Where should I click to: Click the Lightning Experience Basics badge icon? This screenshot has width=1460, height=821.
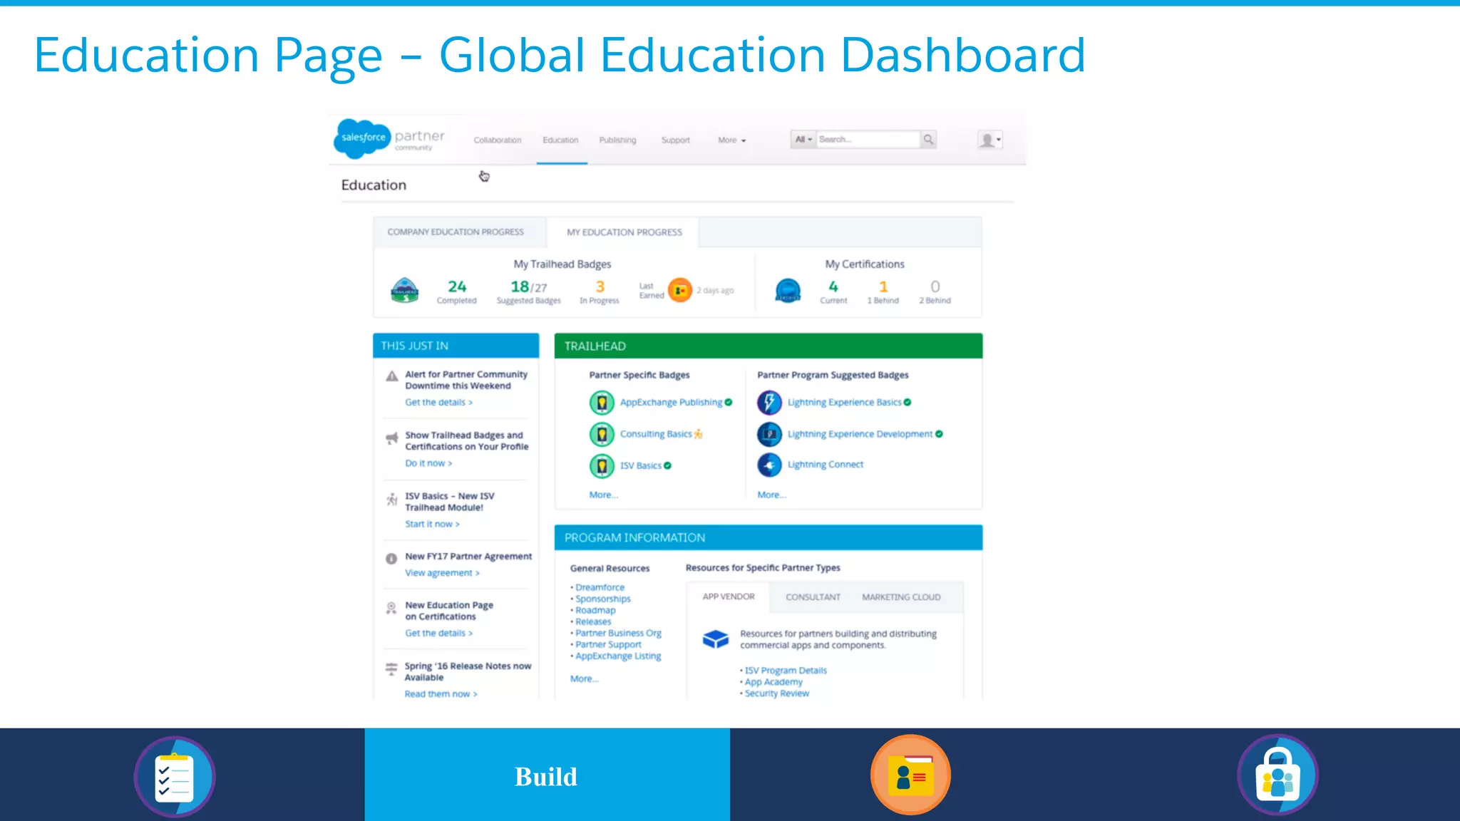coord(769,403)
